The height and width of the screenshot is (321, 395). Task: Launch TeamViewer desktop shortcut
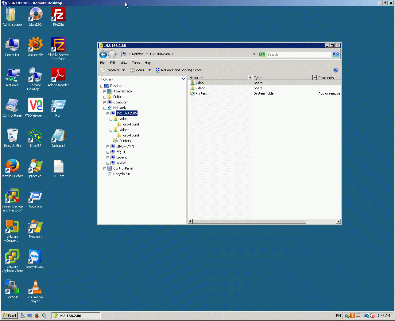tap(35, 259)
